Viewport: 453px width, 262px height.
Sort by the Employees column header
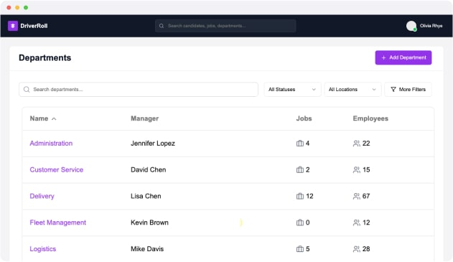[370, 118]
